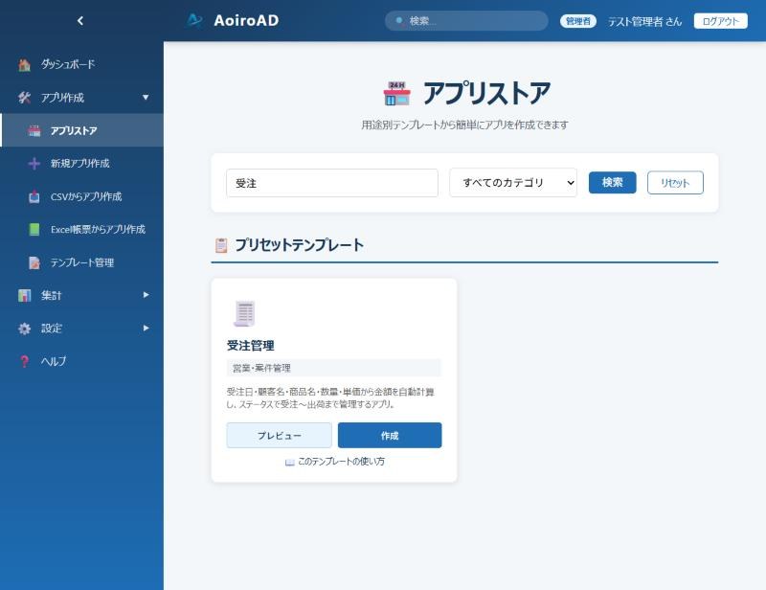Image resolution: width=766 pixels, height=590 pixels.
Task: Click the 受注管理 card title
Action: coord(251,346)
